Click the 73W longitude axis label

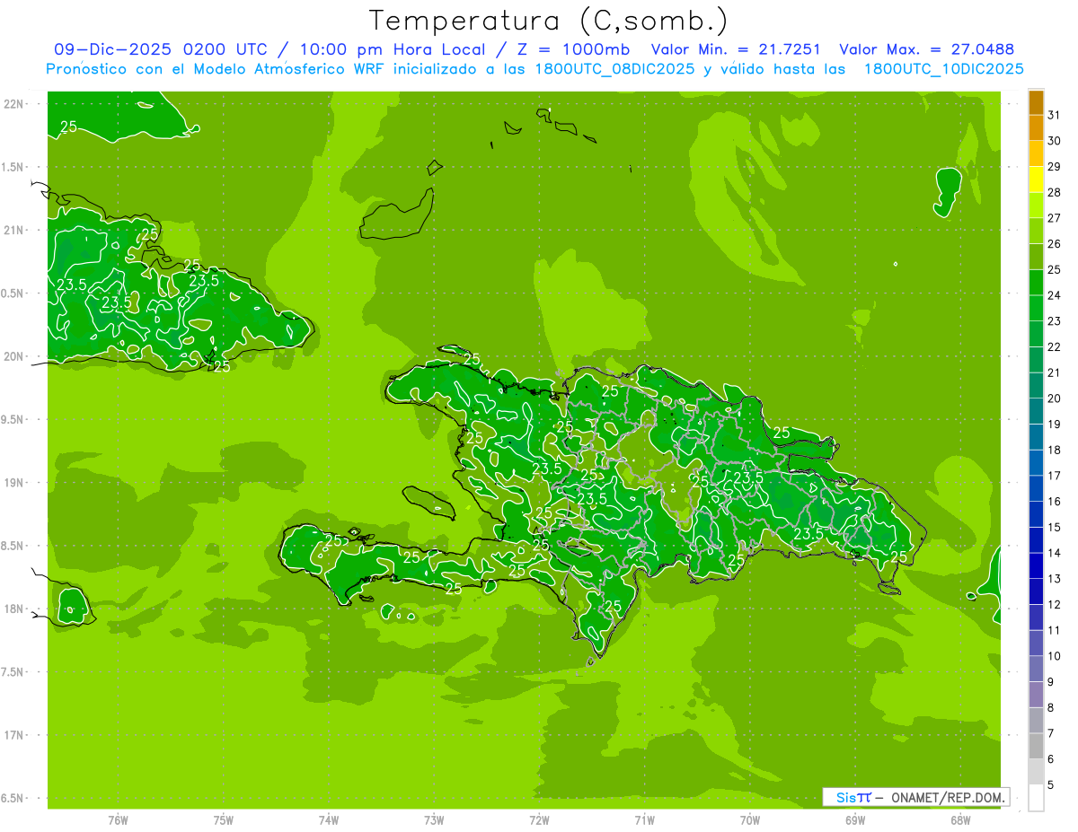click(434, 819)
